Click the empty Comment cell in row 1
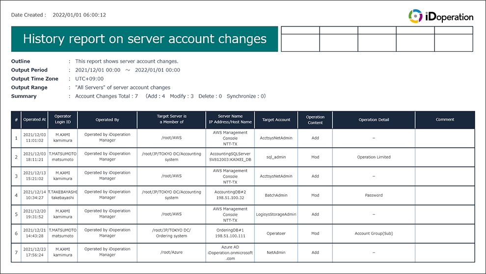 click(x=445, y=138)
